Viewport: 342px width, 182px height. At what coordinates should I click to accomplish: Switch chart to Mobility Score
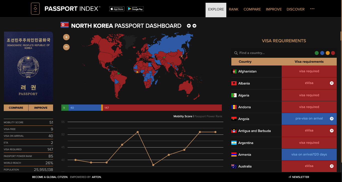(x=183, y=116)
